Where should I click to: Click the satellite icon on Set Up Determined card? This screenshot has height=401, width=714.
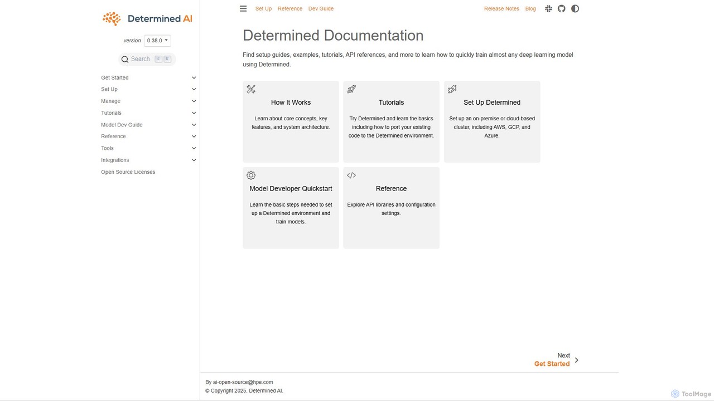(x=452, y=89)
